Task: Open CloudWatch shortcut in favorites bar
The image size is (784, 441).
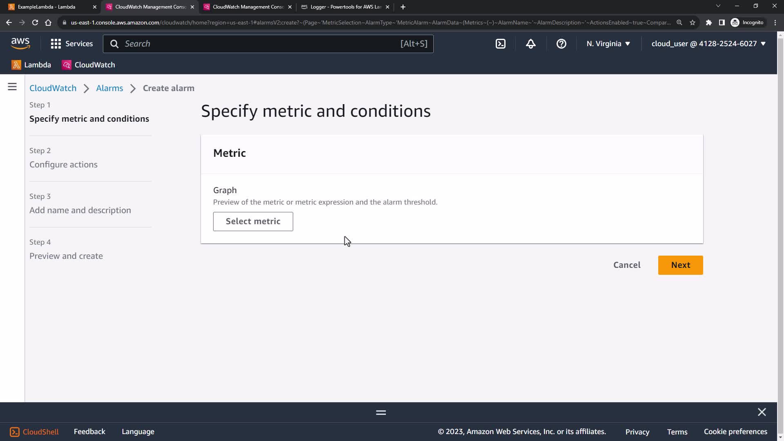Action: point(89,65)
